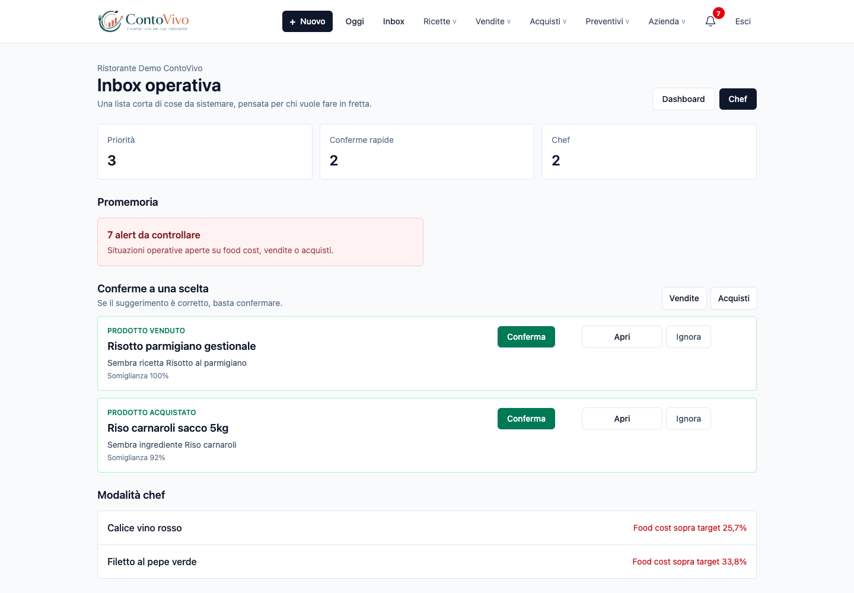Image resolution: width=854 pixels, height=593 pixels.
Task: Click 'Food cost sopra target 33,8%' text
Action: pos(689,562)
